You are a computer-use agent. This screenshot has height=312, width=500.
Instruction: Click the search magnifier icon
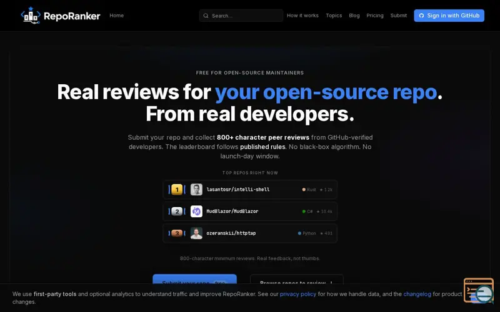pos(206,16)
